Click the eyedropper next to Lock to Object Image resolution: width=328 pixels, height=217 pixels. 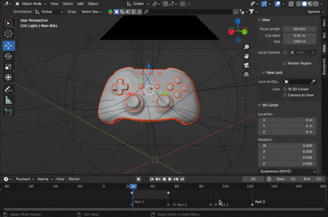click(313, 81)
